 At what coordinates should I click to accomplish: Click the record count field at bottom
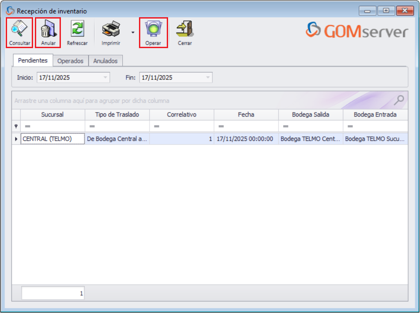[x=52, y=292]
